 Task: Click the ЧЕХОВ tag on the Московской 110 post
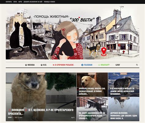point(92,98)
